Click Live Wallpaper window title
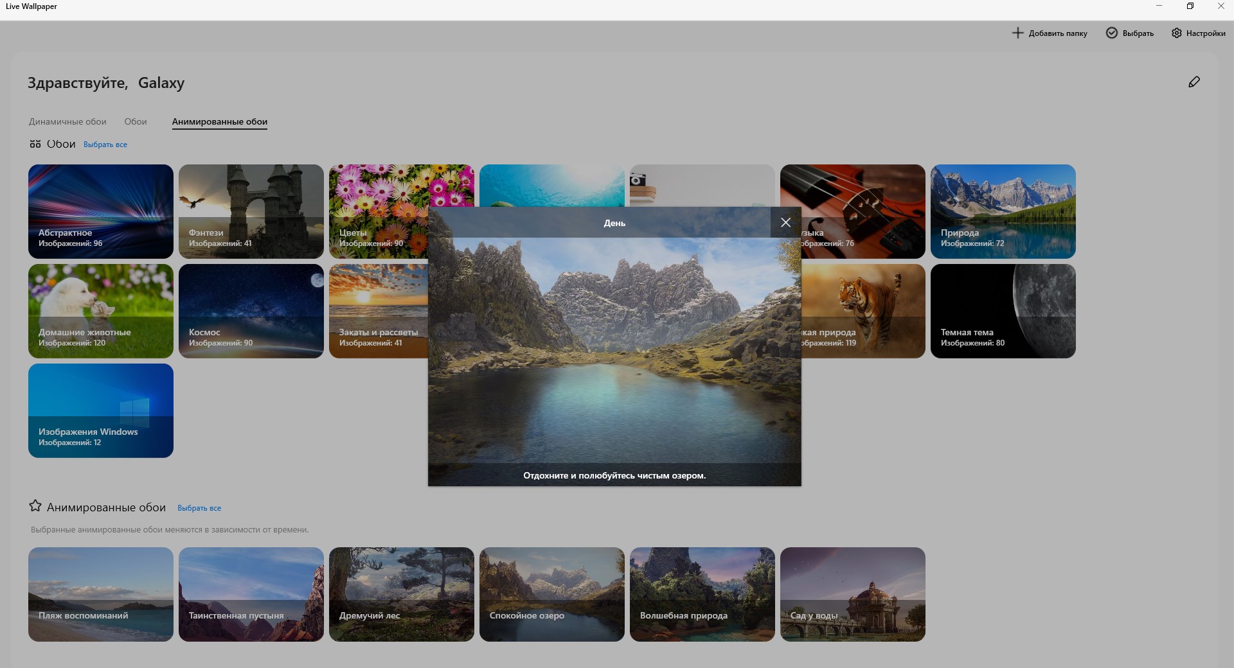 (x=31, y=6)
